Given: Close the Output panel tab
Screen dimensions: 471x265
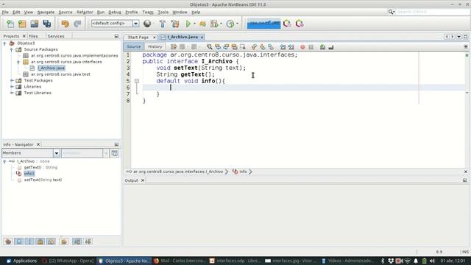Looking at the screenshot, I should [x=143, y=180].
